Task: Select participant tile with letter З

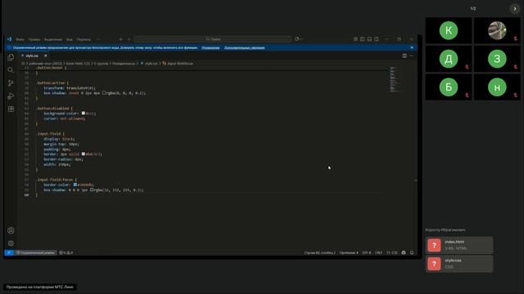Action: pyautogui.click(x=497, y=59)
